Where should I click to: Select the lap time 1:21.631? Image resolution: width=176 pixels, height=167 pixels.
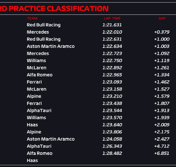click(112, 25)
